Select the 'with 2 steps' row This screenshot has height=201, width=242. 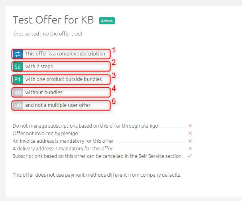pos(61,67)
